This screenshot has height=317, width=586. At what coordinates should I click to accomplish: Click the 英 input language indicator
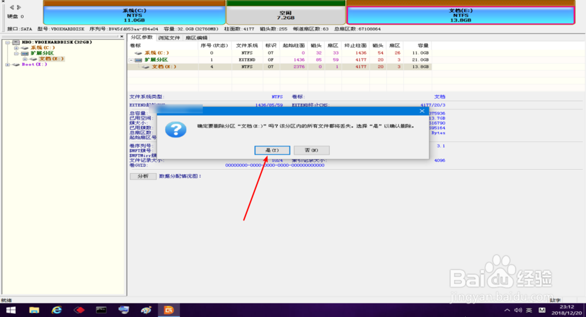pyautogui.click(x=529, y=311)
